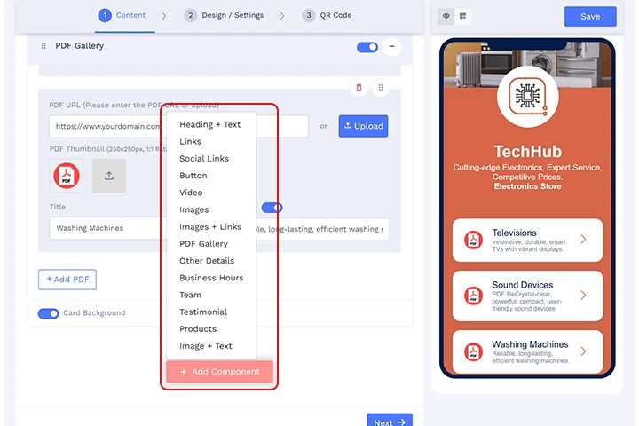The image size is (639, 426).
Task: Collapse the PDF Gallery section
Action: click(x=391, y=46)
